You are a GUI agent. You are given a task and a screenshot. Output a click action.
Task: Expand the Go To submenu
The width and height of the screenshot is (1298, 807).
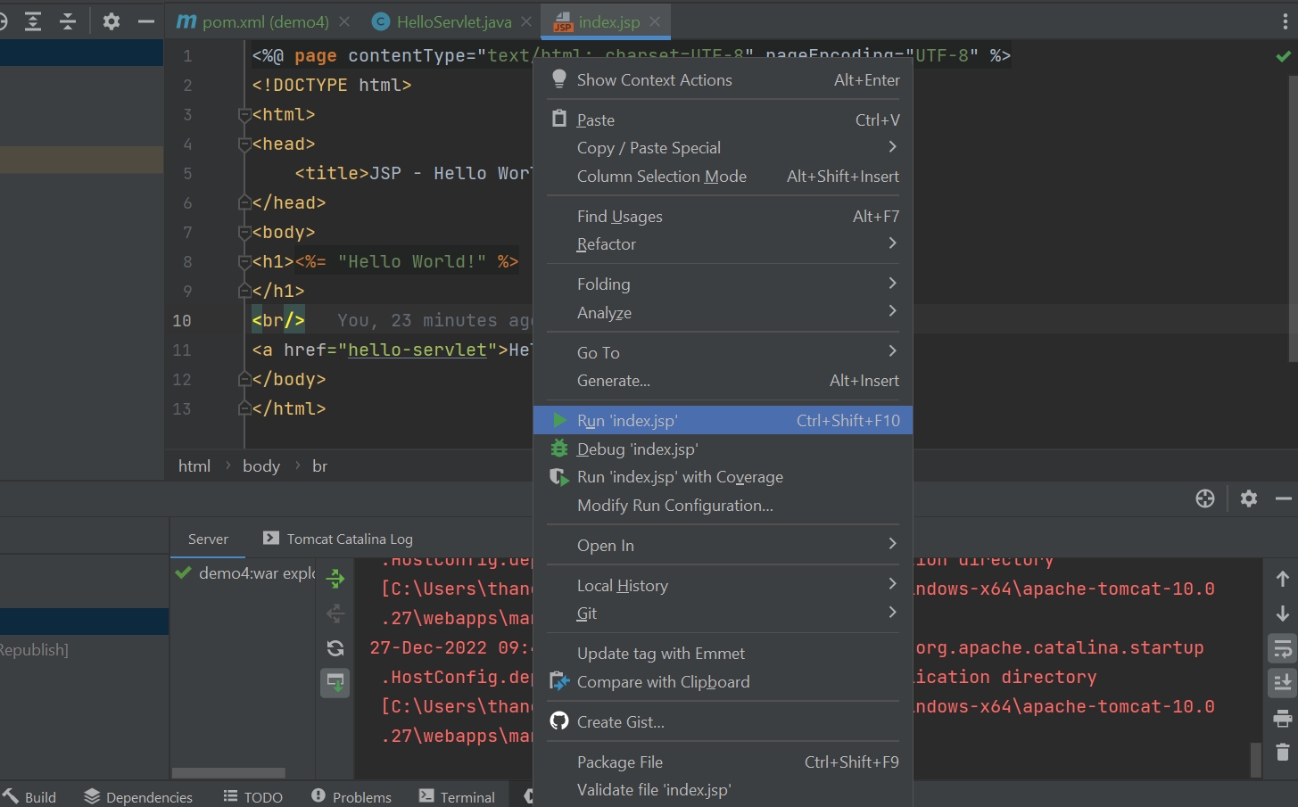[723, 352]
